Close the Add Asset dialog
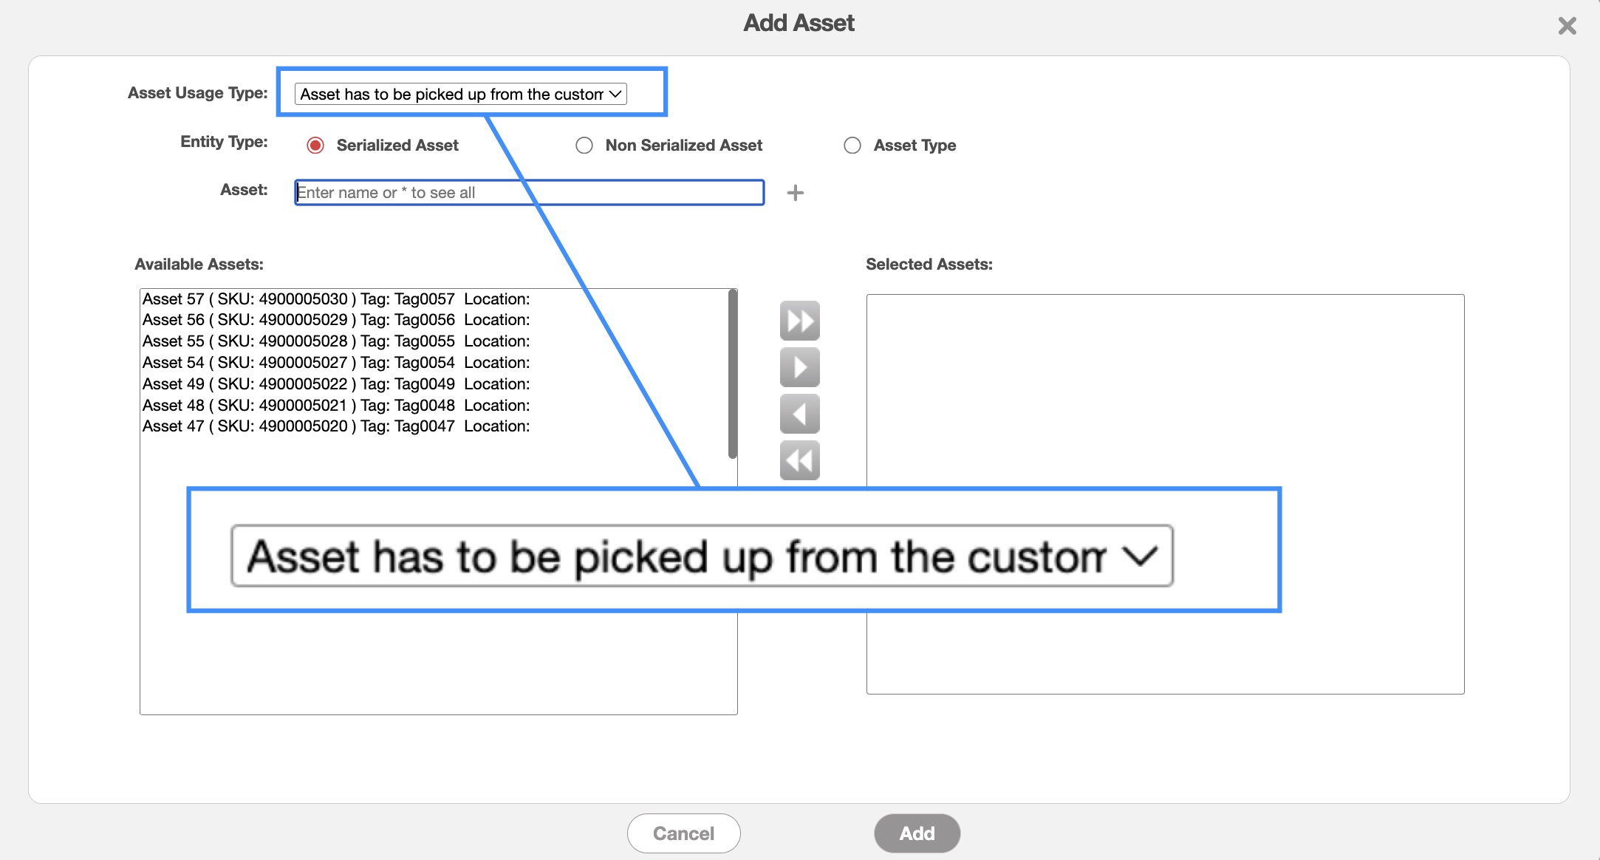 click(1567, 27)
